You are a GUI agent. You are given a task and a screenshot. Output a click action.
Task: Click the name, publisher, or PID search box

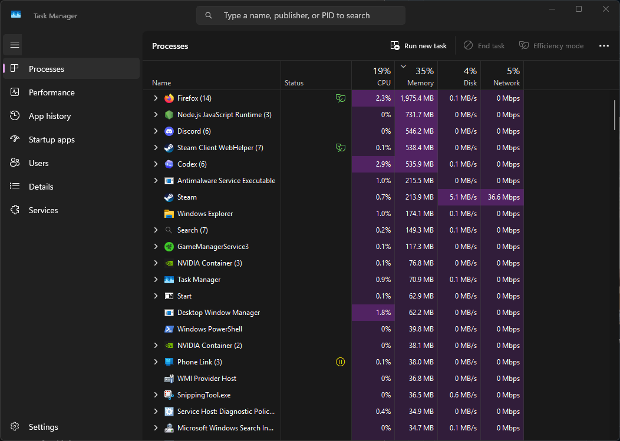click(x=301, y=15)
